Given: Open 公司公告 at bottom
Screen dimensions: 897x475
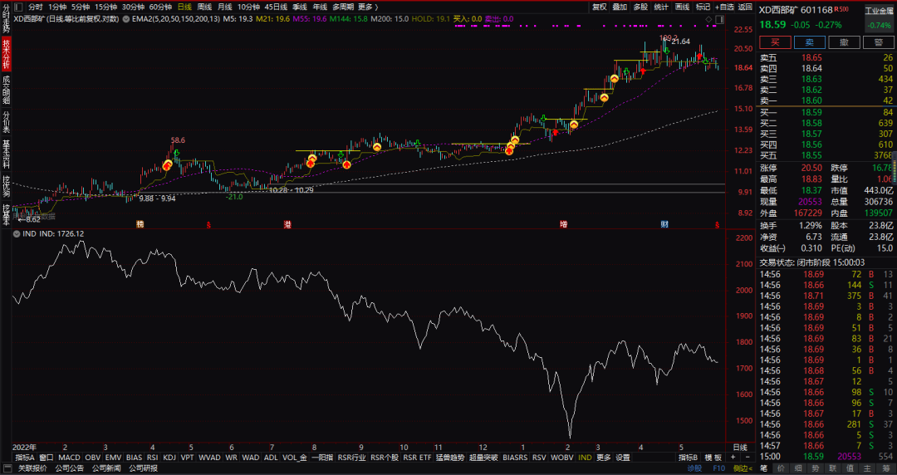Looking at the screenshot, I should [x=69, y=468].
